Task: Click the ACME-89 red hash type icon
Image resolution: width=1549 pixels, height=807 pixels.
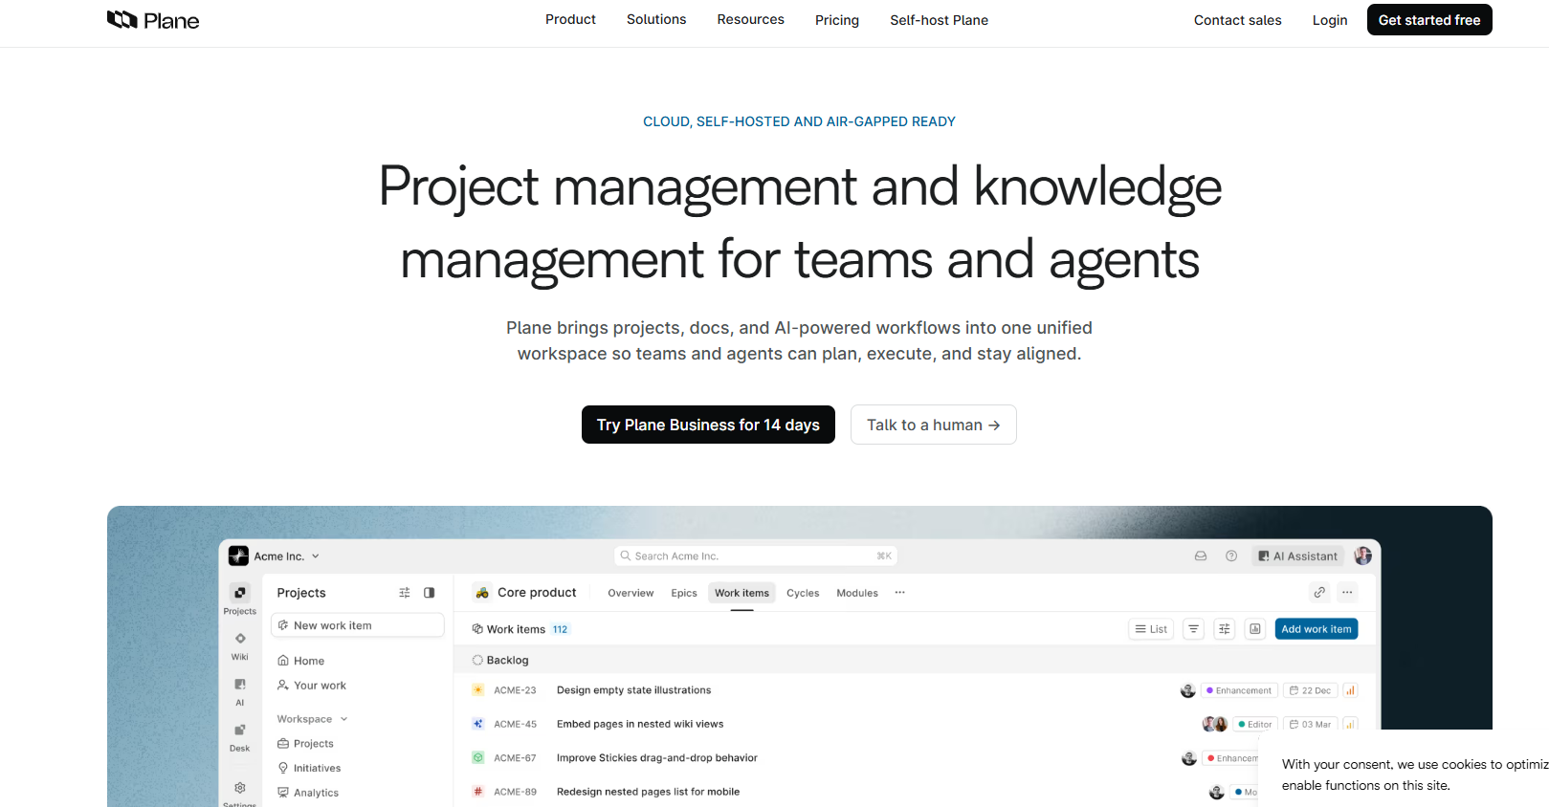Action: pyautogui.click(x=478, y=792)
